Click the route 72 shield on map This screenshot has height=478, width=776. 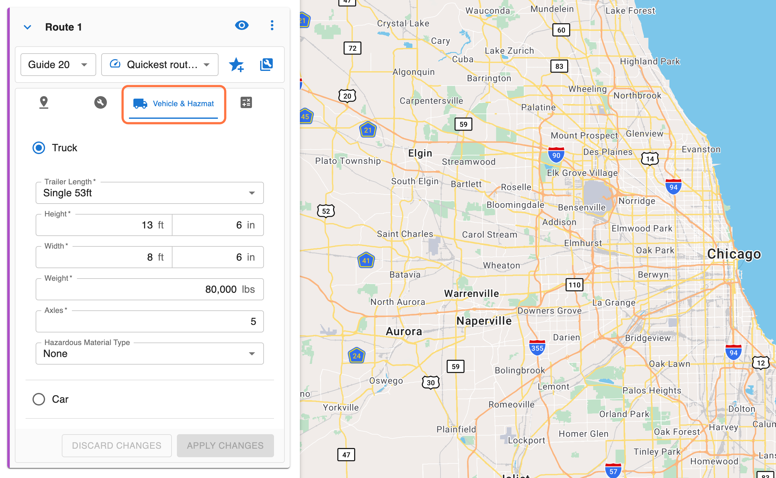[x=353, y=48]
